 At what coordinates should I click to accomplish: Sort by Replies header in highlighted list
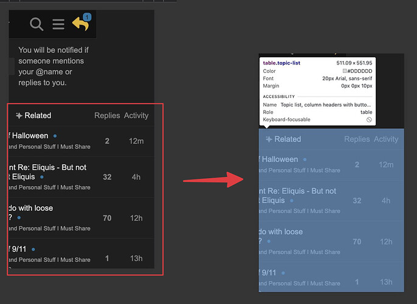coord(357,139)
